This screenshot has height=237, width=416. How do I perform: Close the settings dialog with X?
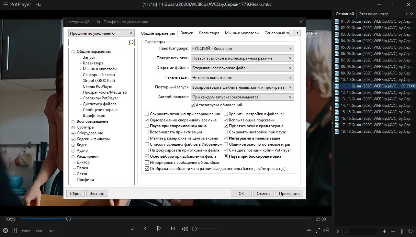click(x=301, y=22)
